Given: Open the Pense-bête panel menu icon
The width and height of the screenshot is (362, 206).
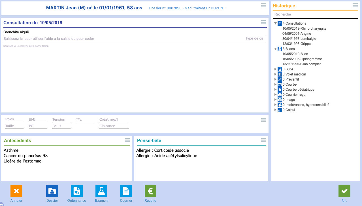Looking at the screenshot, I should (x=263, y=140).
